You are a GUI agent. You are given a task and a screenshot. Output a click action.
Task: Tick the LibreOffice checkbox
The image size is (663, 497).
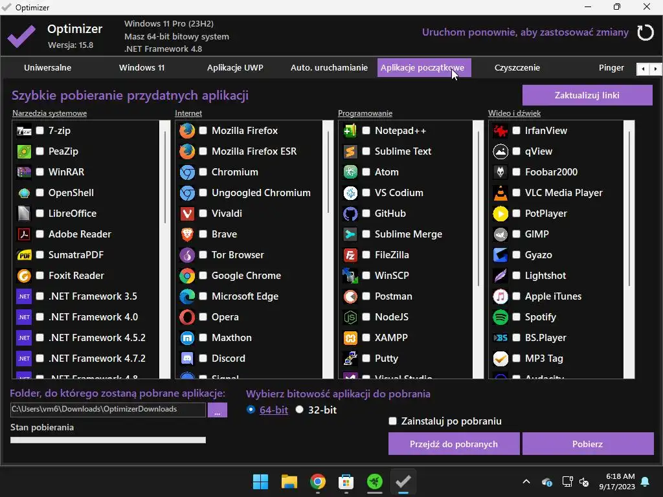pyautogui.click(x=39, y=213)
